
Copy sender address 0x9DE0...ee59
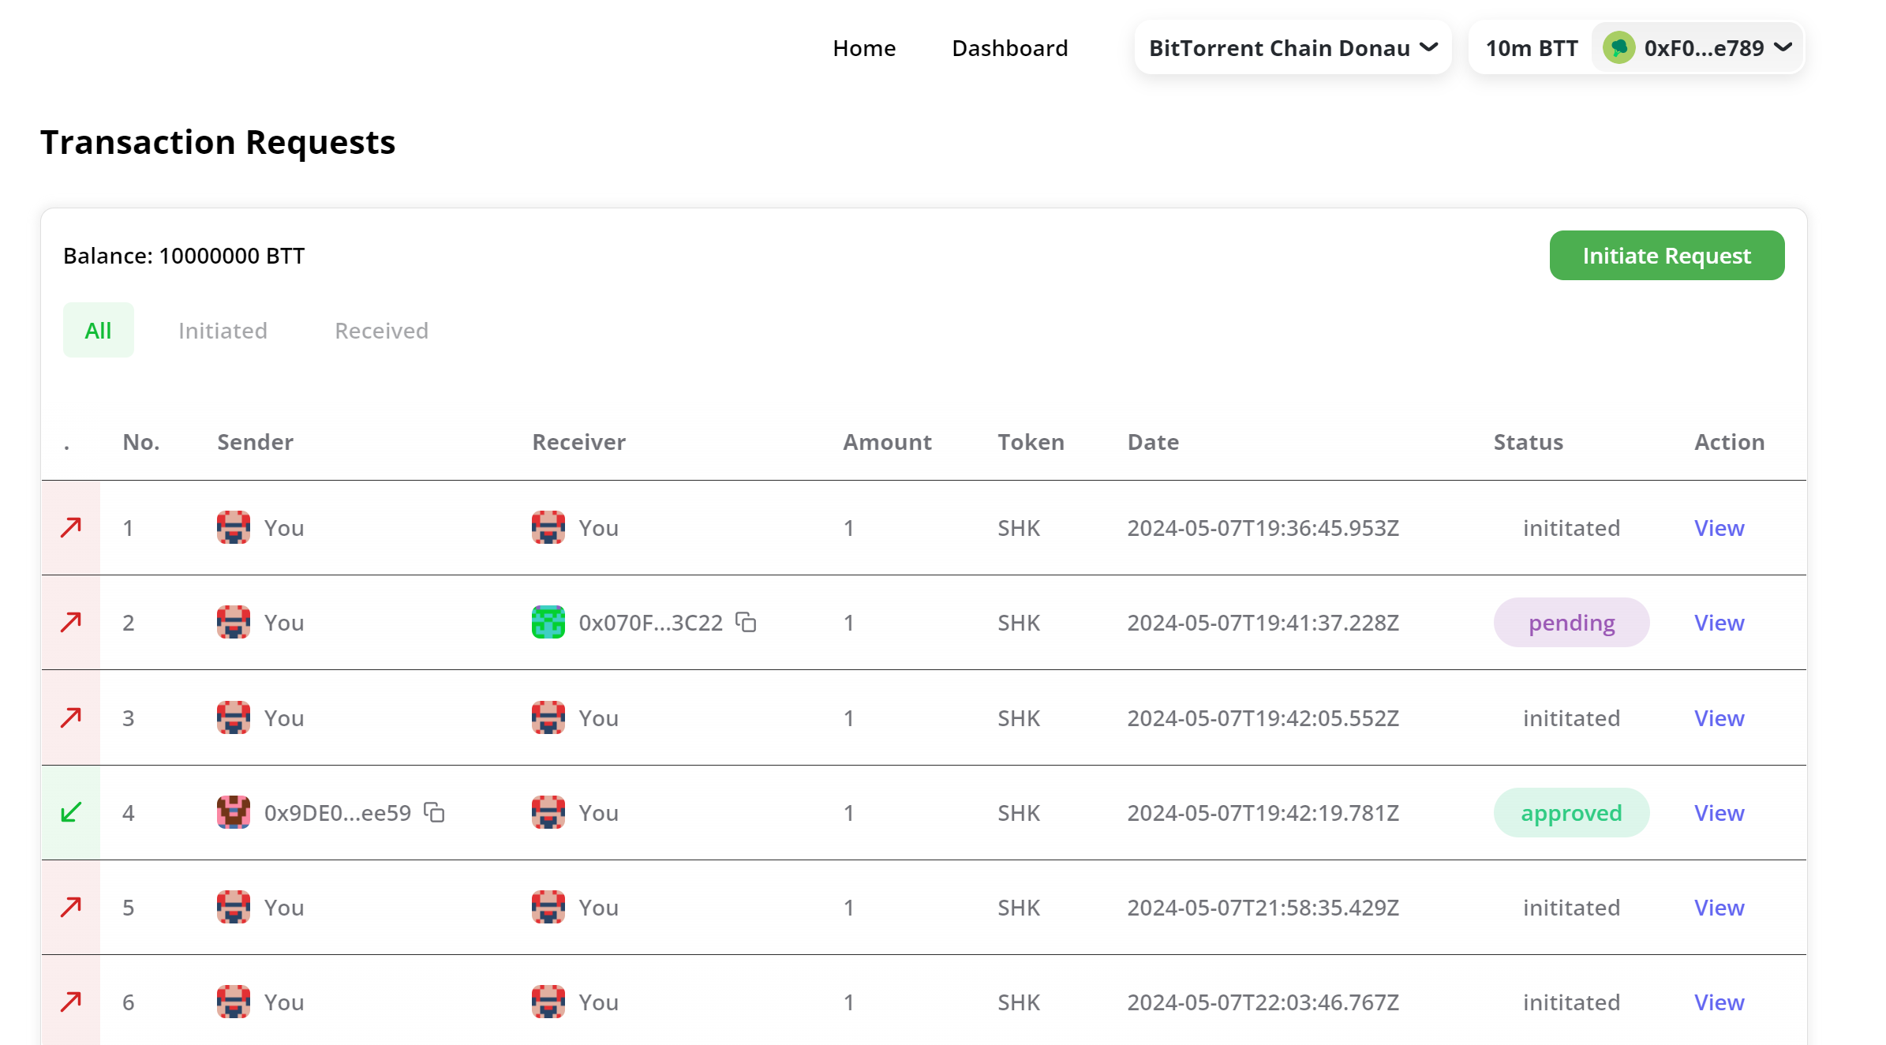434,812
